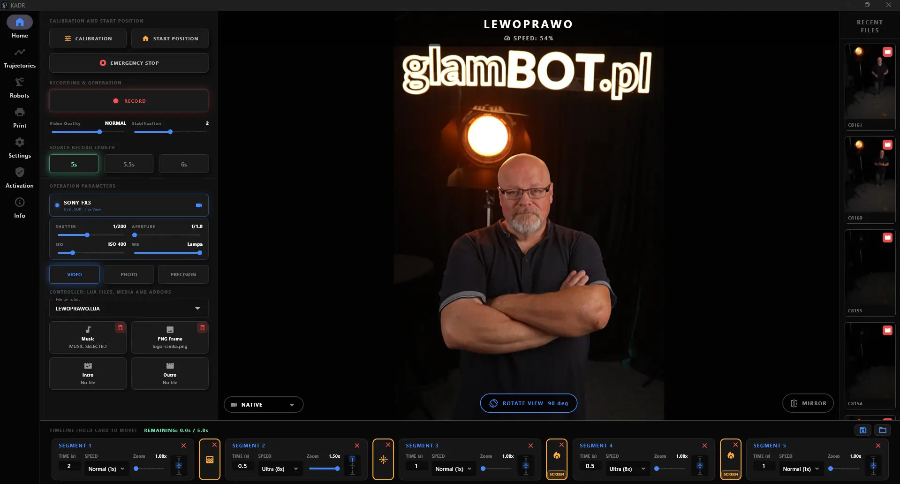900x484 pixels.
Task: Click Rotate View 90 deg button
Action: [529, 403]
